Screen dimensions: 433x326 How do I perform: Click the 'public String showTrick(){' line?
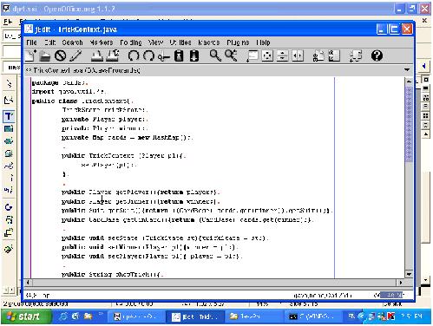[112, 275]
